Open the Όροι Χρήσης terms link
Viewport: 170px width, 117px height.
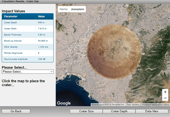click(x=133, y=105)
